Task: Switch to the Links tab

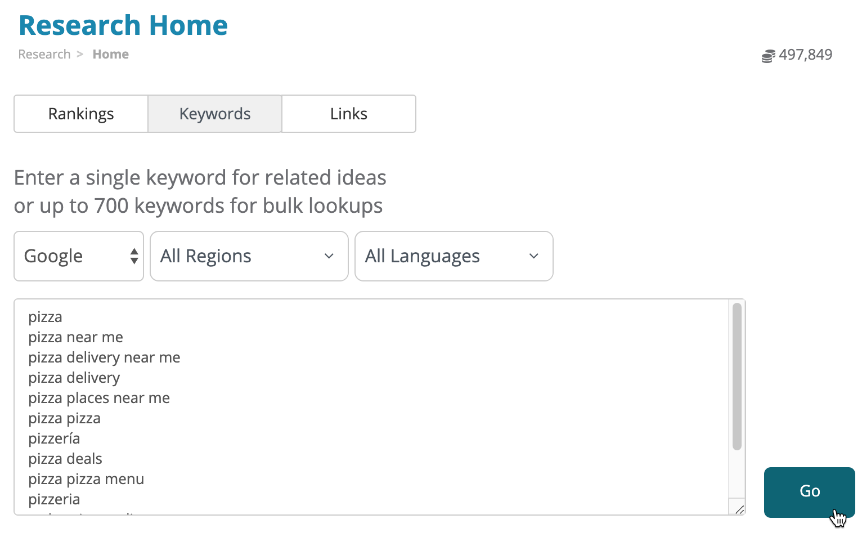Action: [x=349, y=114]
